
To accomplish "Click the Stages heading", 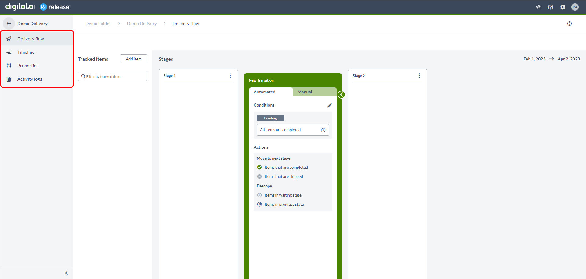I will [166, 59].
